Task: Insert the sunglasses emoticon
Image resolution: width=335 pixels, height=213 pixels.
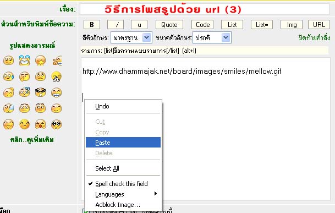Action: [40, 92]
